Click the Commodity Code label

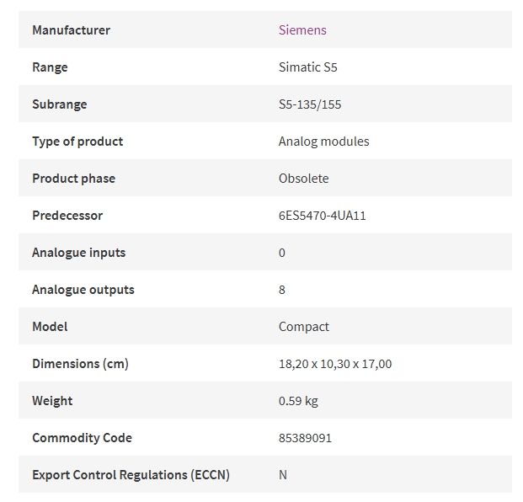(x=82, y=438)
